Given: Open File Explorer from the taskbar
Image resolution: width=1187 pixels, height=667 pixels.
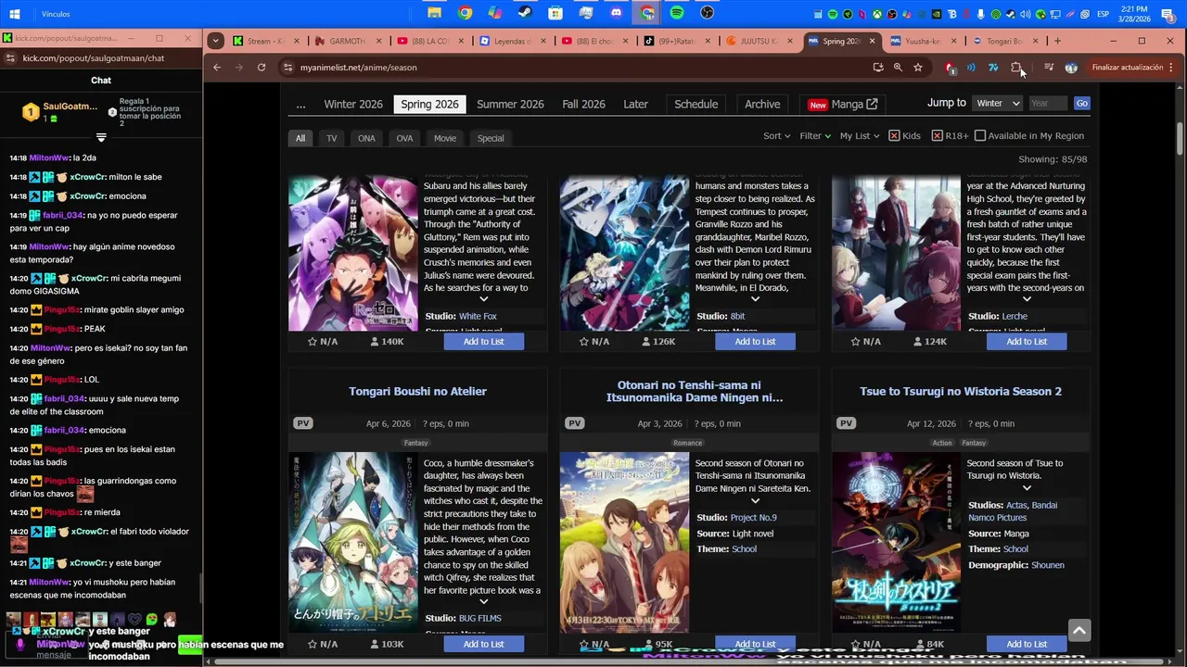Looking at the screenshot, I should [434, 13].
